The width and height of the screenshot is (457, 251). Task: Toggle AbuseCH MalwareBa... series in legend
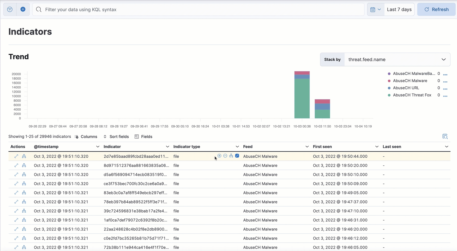pyautogui.click(x=414, y=74)
